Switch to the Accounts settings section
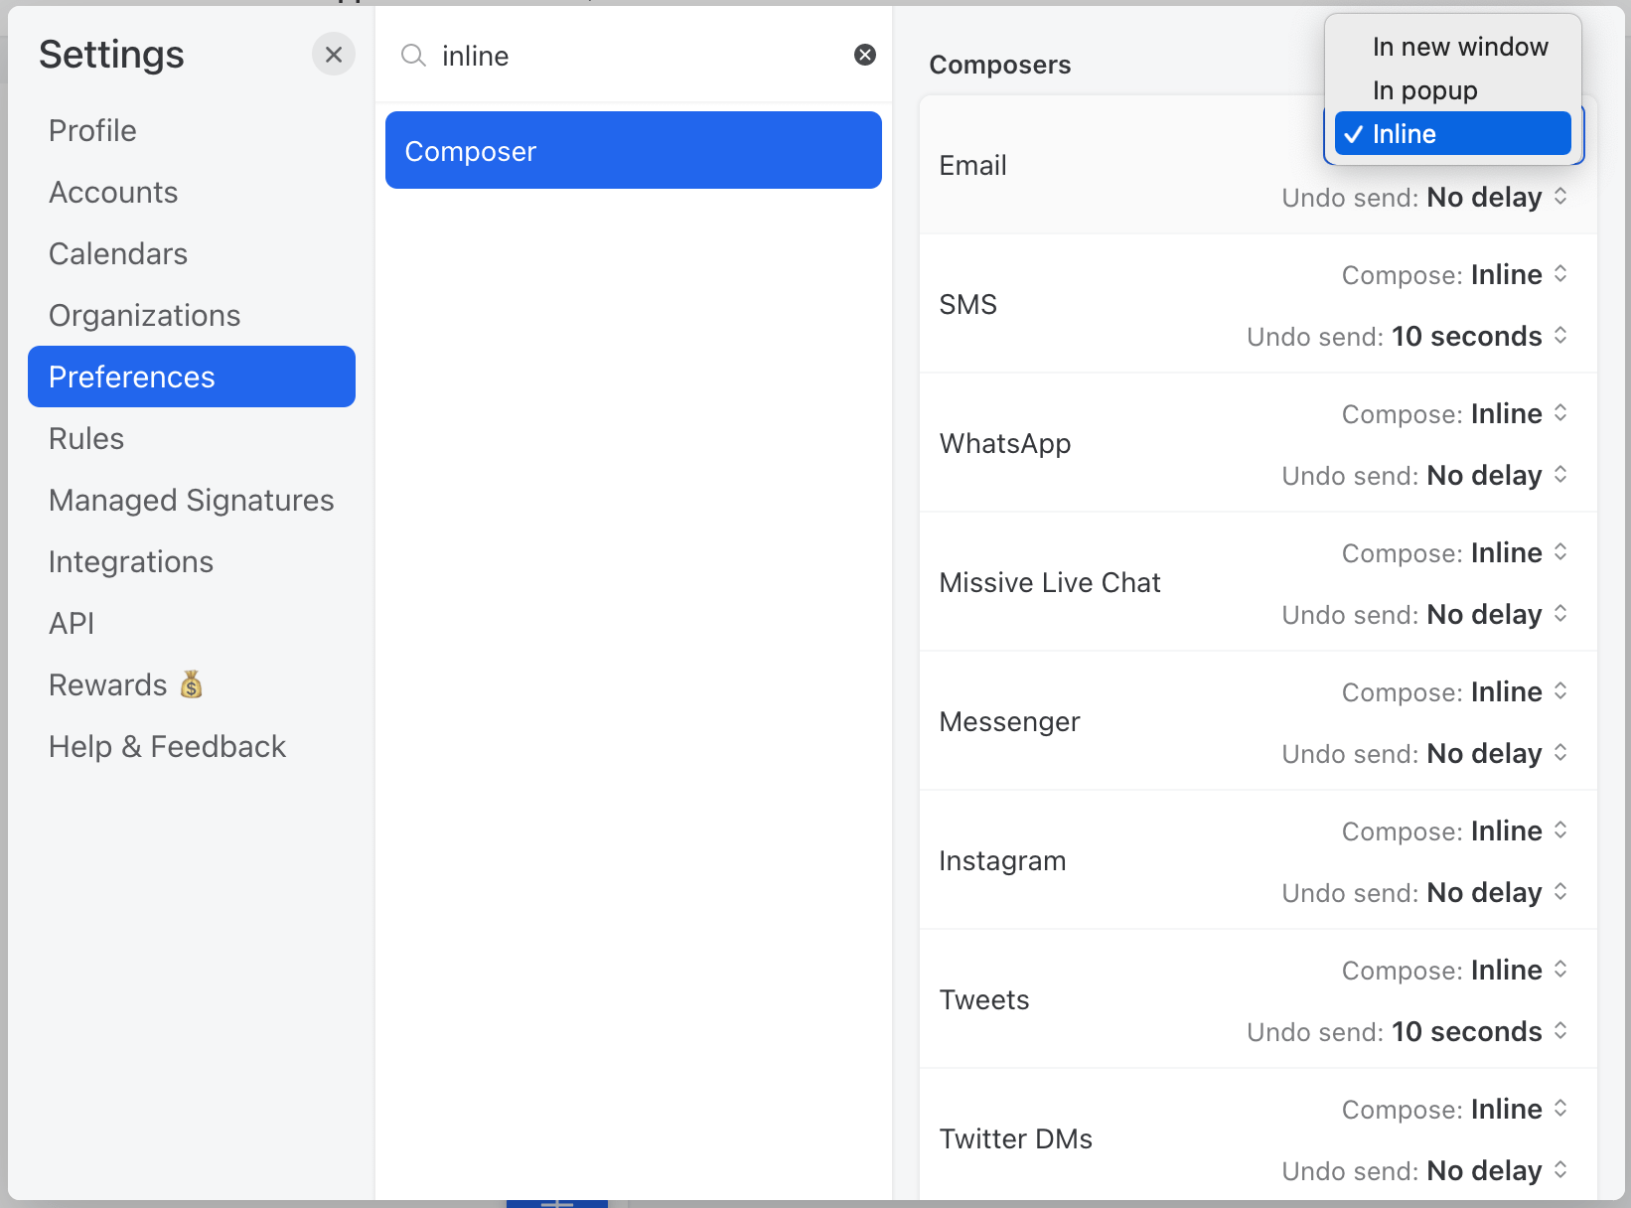 [112, 192]
